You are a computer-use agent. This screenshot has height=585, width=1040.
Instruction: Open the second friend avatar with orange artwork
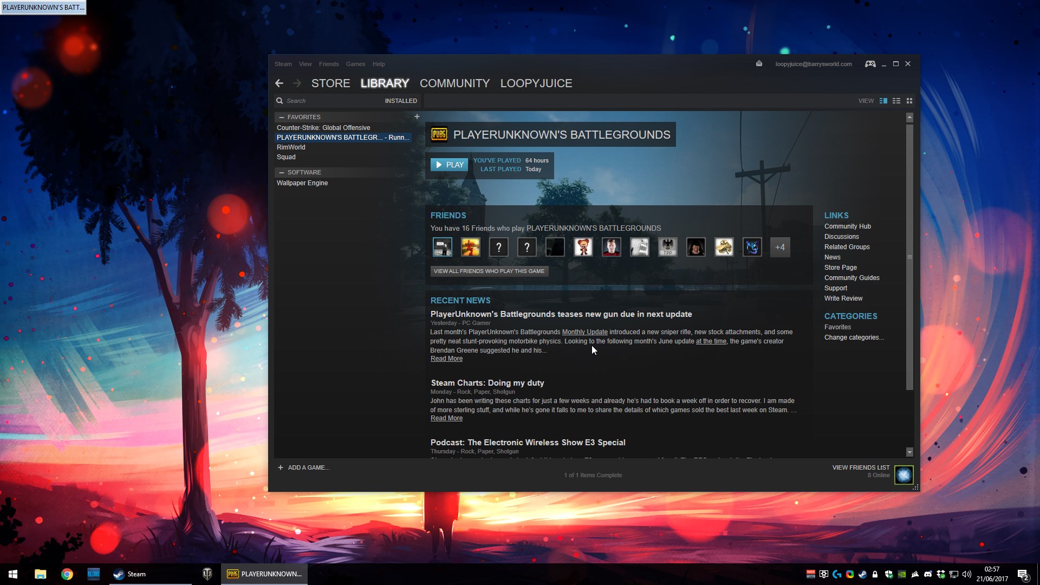470,247
